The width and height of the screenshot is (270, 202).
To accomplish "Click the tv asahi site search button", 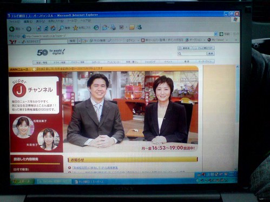I will [210, 53].
